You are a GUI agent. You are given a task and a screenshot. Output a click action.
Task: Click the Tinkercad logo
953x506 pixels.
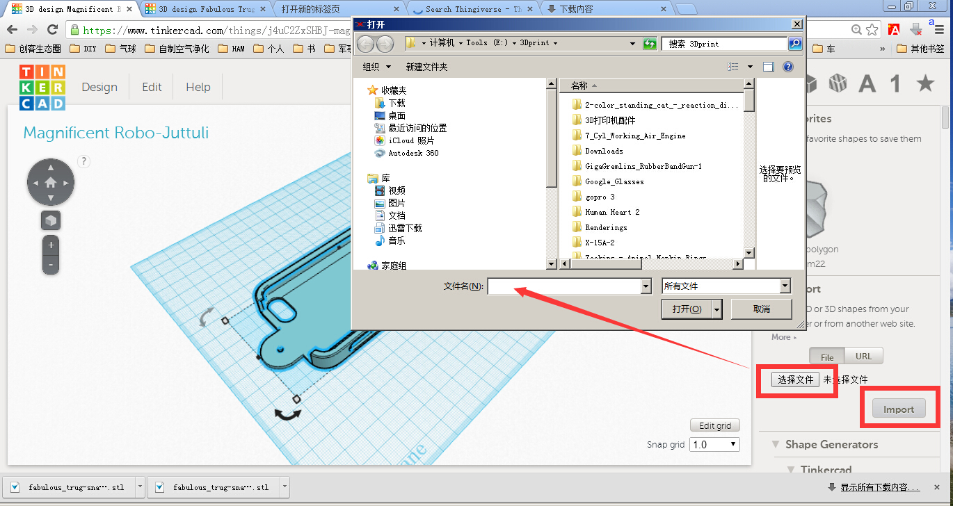click(x=42, y=88)
